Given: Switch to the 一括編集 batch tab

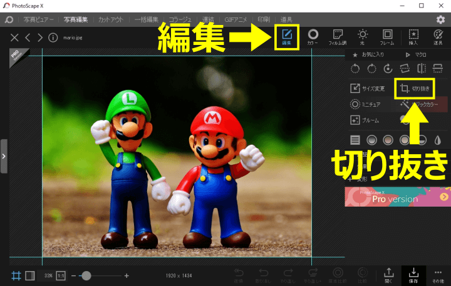Looking at the screenshot, I should coord(147,19).
